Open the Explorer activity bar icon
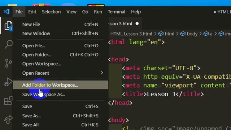Image resolution: width=231 pixels, height=130 pixels. 8,26
